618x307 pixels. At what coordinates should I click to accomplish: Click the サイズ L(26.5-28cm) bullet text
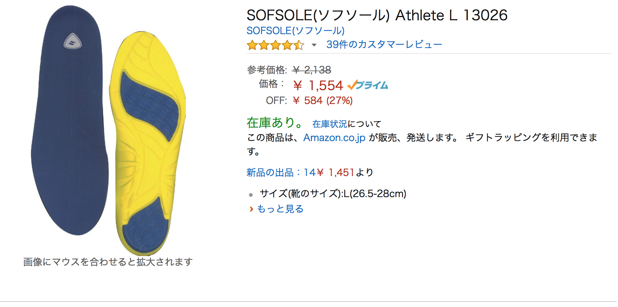pyautogui.click(x=333, y=194)
